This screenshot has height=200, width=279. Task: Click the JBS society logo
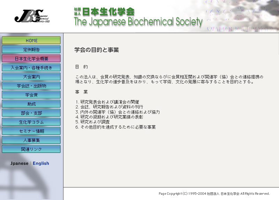click(x=31, y=16)
